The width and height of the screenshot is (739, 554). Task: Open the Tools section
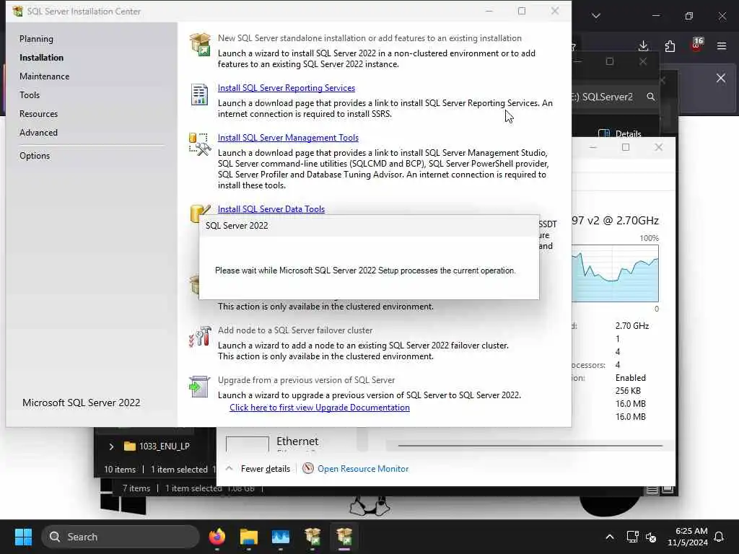tap(30, 95)
